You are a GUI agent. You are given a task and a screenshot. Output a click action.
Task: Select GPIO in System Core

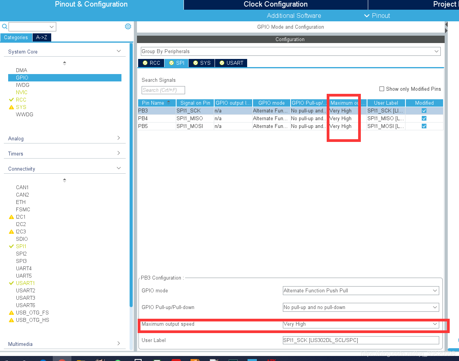tap(65, 78)
